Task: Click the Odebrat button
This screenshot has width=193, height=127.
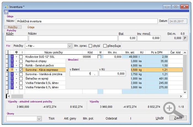Action: point(111,118)
